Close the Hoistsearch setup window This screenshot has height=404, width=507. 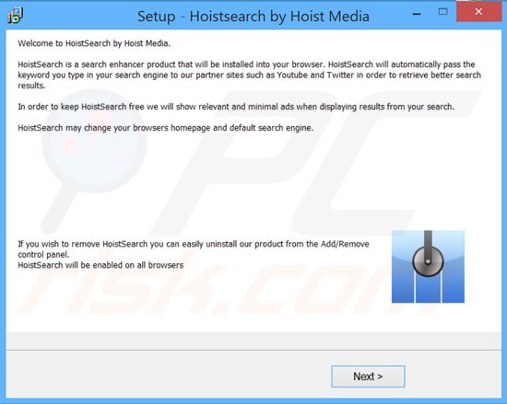click(478, 12)
